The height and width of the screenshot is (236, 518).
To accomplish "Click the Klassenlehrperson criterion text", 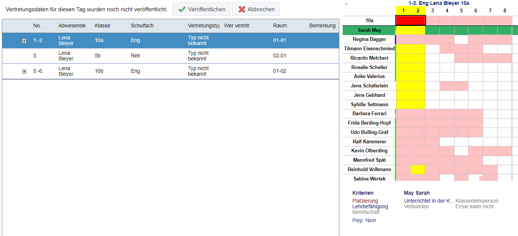I will point(477,201).
